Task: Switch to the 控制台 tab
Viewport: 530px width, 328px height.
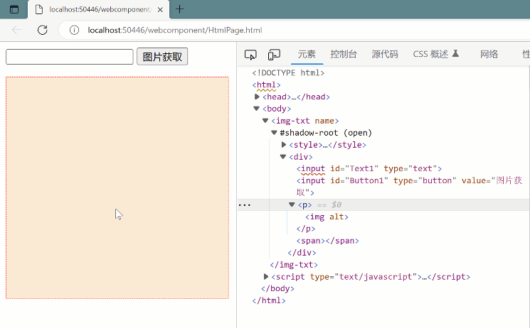Action: tap(344, 54)
